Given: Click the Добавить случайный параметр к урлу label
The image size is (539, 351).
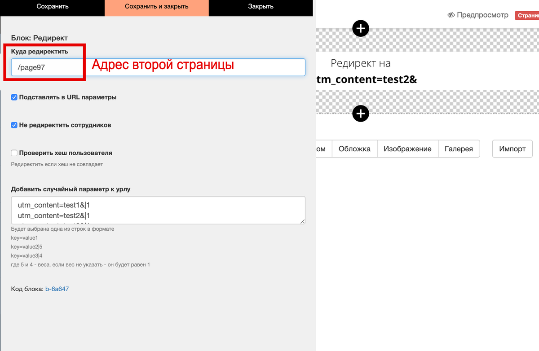Looking at the screenshot, I should 71,189.
